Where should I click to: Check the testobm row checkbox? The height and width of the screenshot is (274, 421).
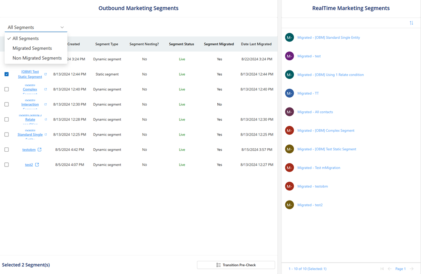click(x=6, y=150)
